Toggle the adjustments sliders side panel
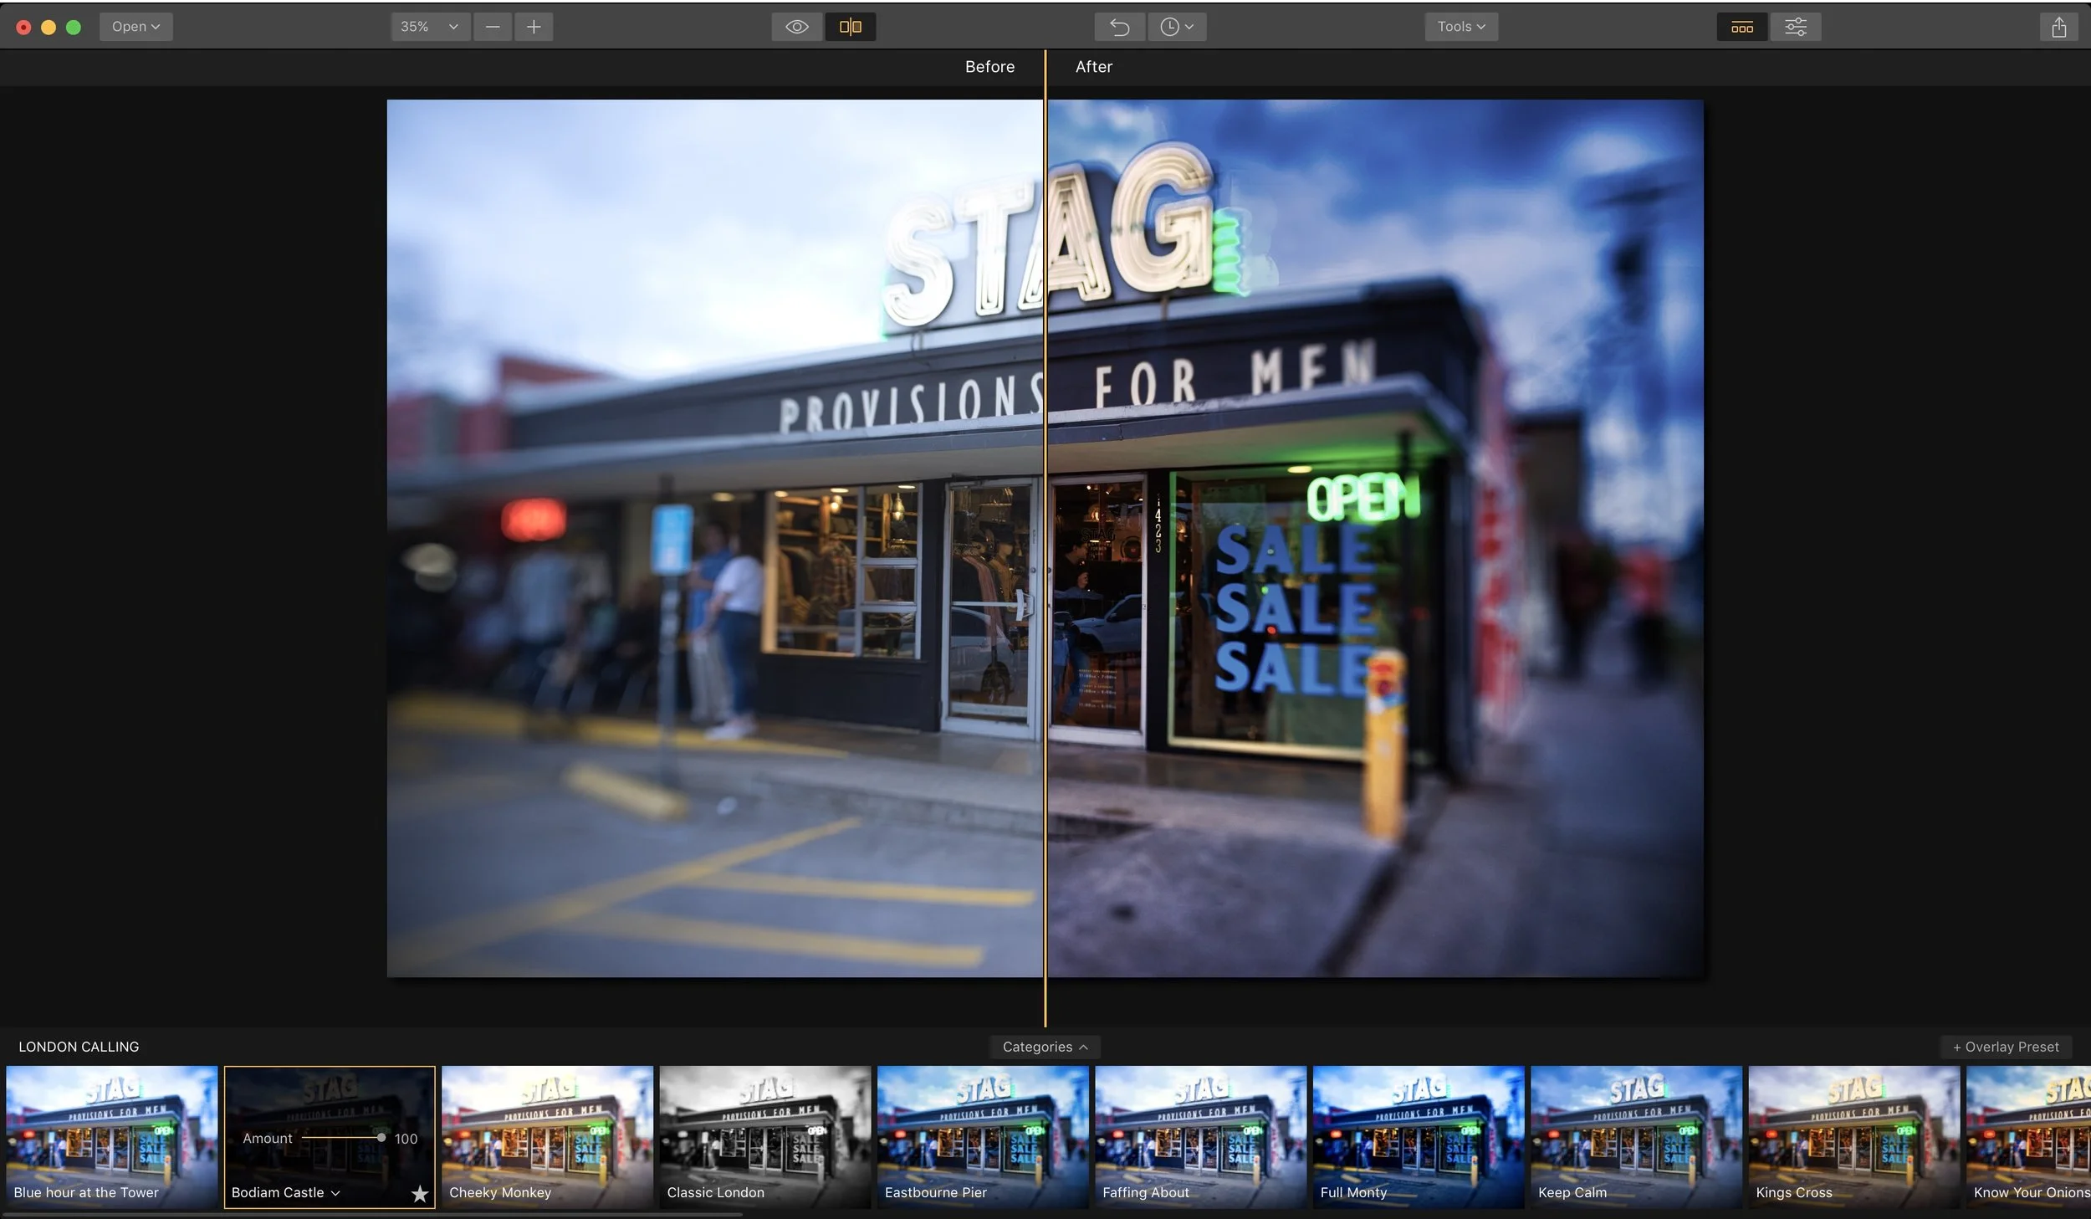 1796,27
